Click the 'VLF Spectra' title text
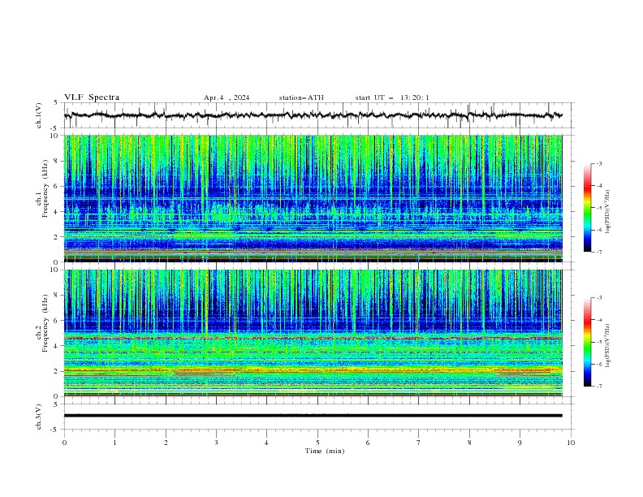 (x=92, y=97)
